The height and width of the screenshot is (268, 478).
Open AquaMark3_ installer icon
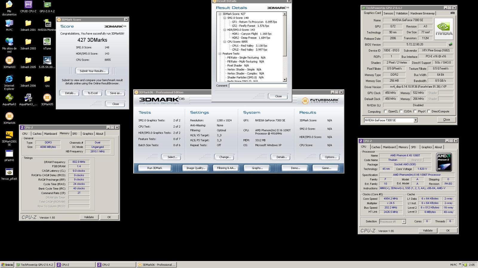(x=28, y=100)
